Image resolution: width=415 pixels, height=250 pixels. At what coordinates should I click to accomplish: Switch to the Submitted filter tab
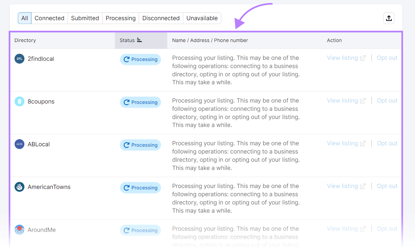click(x=85, y=18)
